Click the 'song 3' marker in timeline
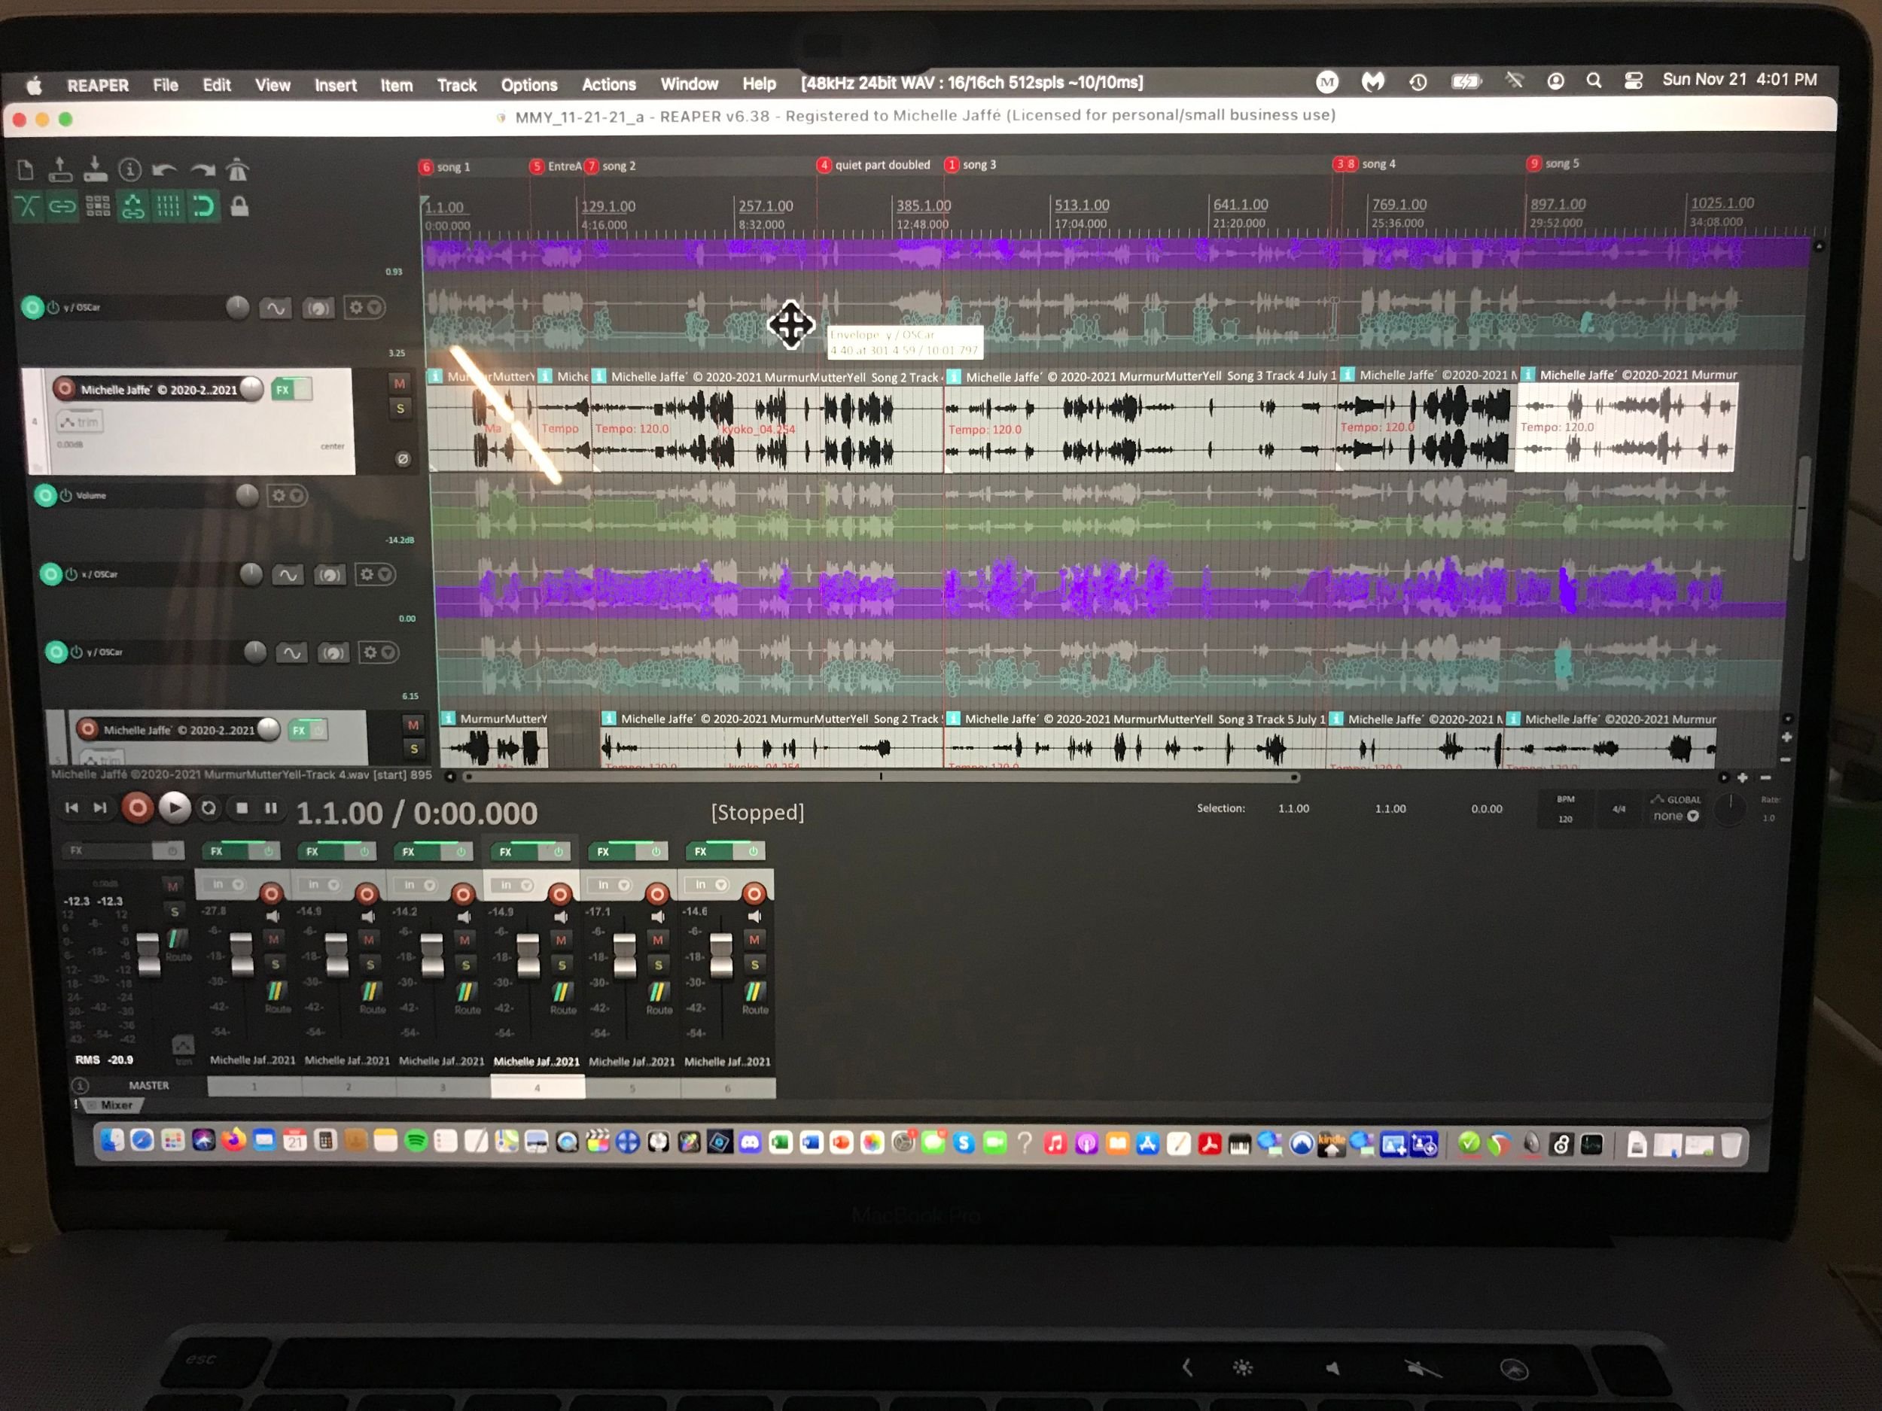Viewport: 1882px width, 1411px height. click(978, 165)
